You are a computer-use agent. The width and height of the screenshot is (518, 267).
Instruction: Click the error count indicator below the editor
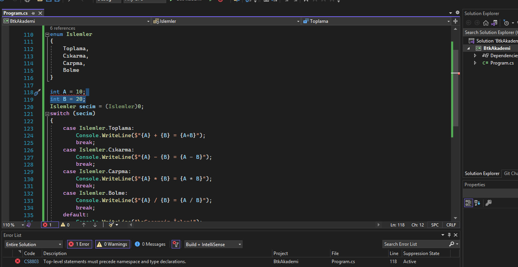[x=50, y=224]
